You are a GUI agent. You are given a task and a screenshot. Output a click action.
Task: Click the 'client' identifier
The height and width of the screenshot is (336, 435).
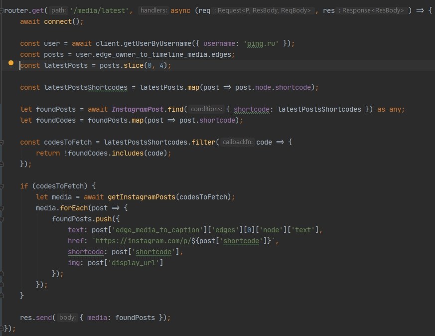click(108, 43)
